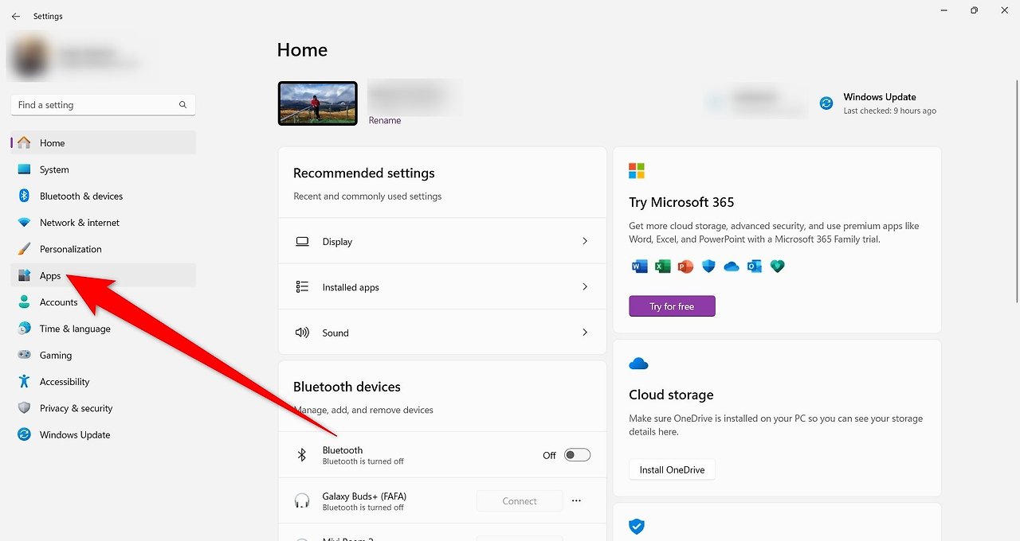1020x541 pixels.
Task: Turn on the Bluetooth toggle
Action: click(577, 455)
